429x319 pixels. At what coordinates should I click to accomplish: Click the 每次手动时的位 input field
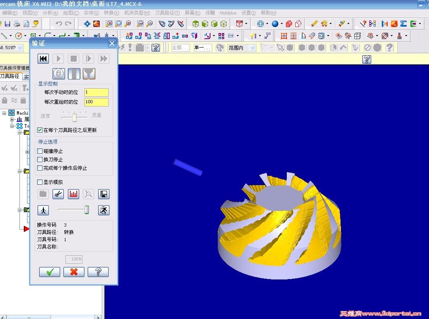coord(96,92)
